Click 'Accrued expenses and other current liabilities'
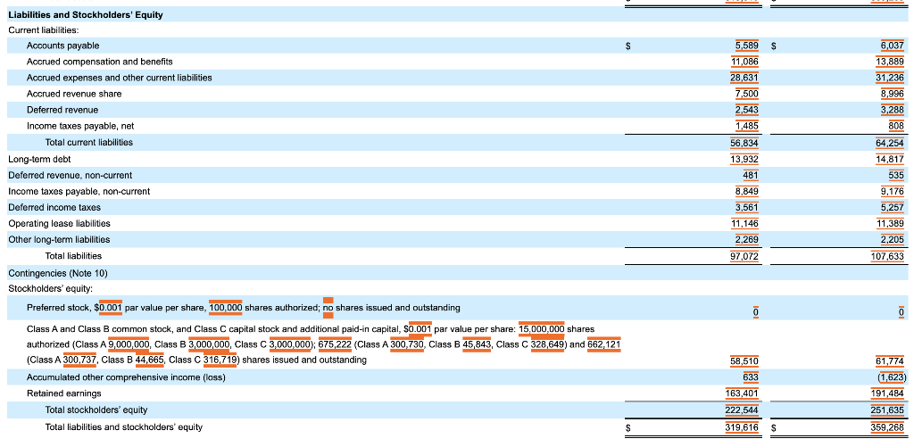 (120, 78)
